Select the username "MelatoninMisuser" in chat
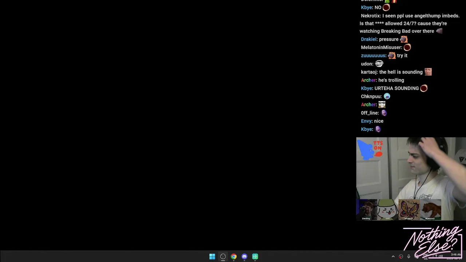Image resolution: width=466 pixels, height=262 pixels. (x=381, y=47)
